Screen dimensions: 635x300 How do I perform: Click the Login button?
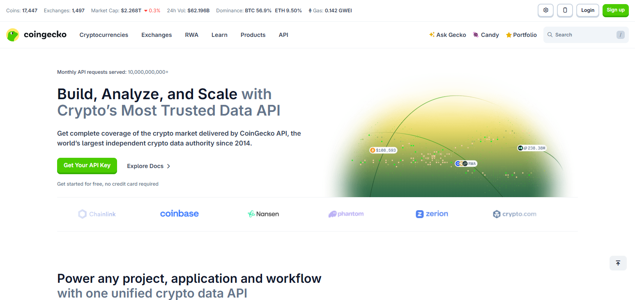[588, 10]
